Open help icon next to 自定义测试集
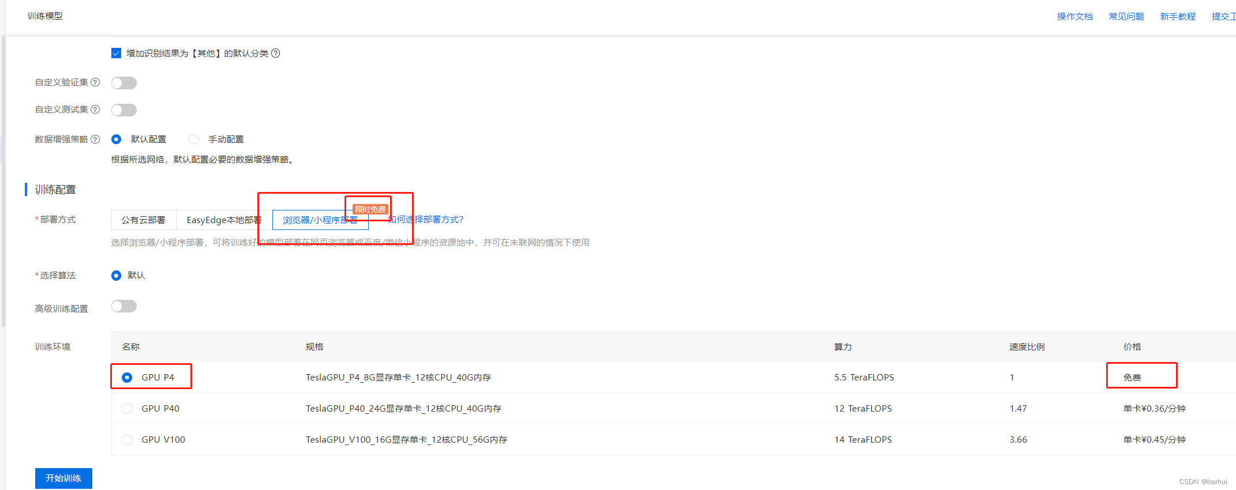The height and width of the screenshot is (490, 1236). 95,110
